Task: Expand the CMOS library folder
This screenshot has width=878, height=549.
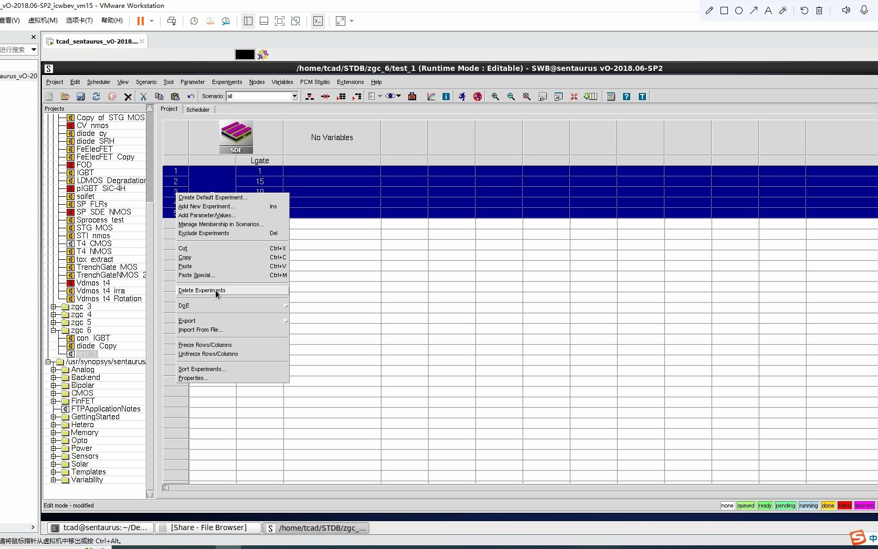Action: (x=54, y=393)
